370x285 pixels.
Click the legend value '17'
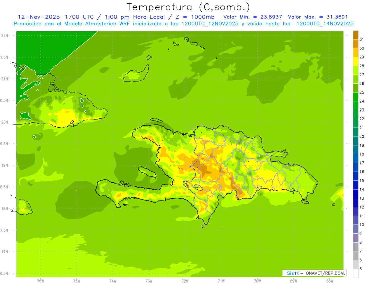pos(362,163)
